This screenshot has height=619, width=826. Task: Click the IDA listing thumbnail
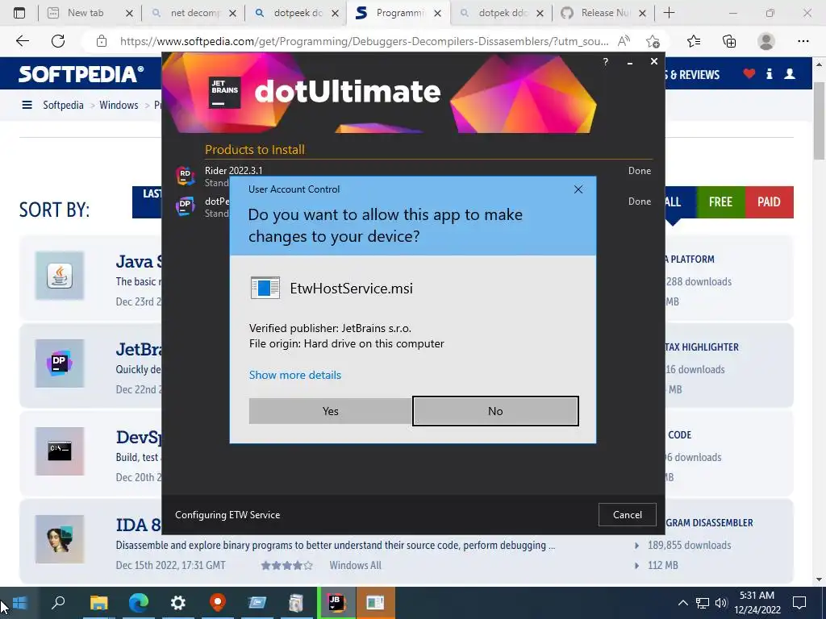(x=60, y=539)
